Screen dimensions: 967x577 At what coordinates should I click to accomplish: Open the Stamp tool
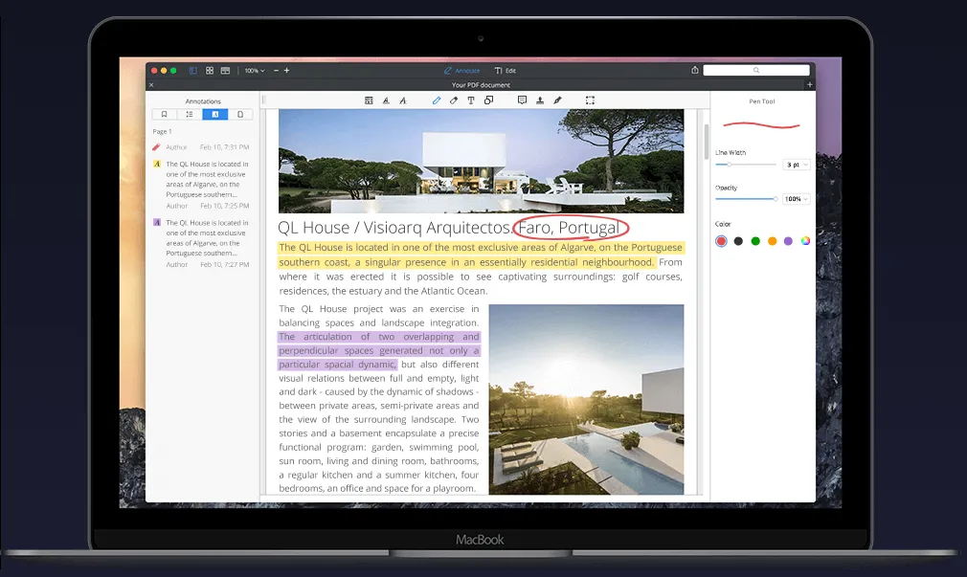(540, 100)
